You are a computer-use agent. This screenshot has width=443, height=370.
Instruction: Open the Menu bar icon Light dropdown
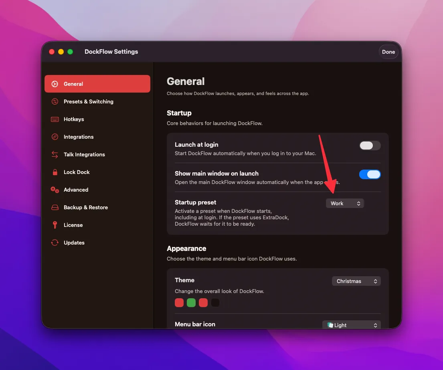point(352,325)
